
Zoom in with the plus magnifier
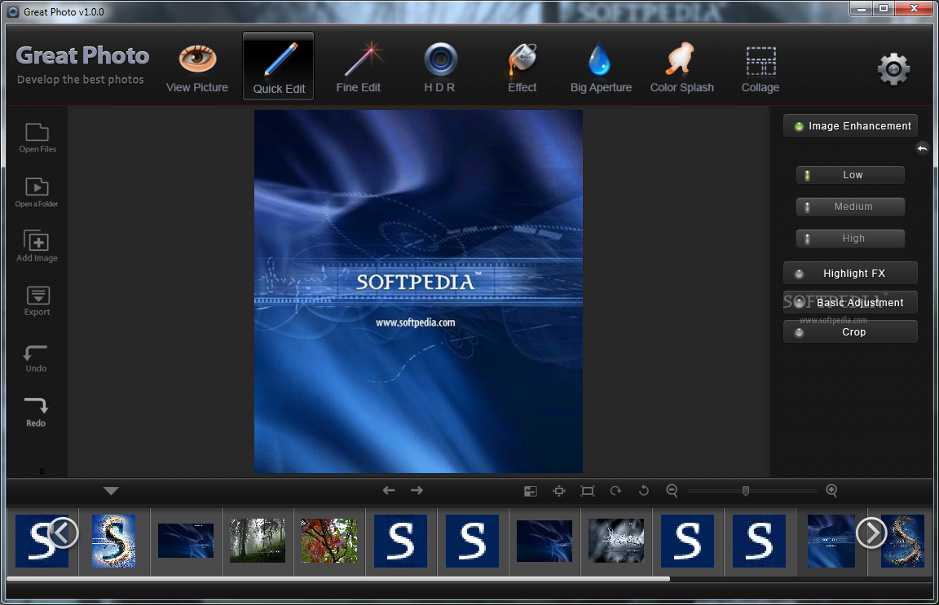point(831,491)
